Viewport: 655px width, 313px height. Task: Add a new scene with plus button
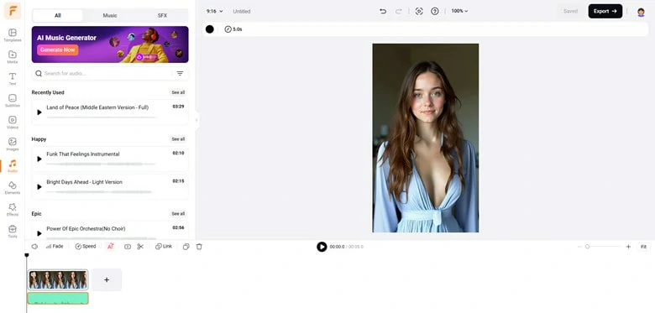[107, 280]
